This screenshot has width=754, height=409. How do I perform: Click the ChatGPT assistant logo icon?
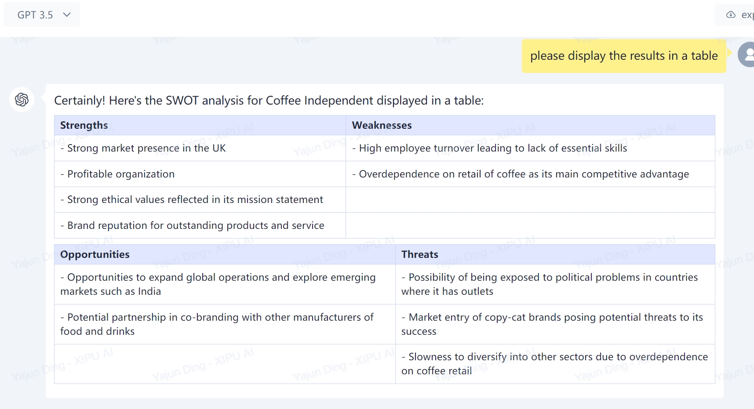(22, 100)
